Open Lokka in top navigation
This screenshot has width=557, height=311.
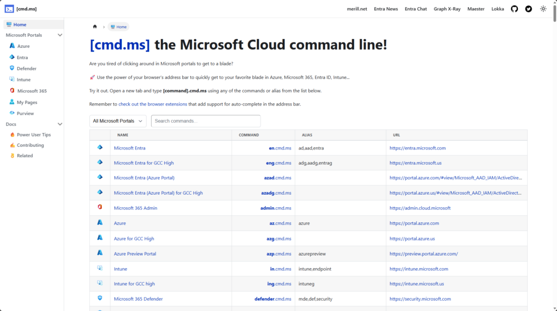pyautogui.click(x=498, y=9)
